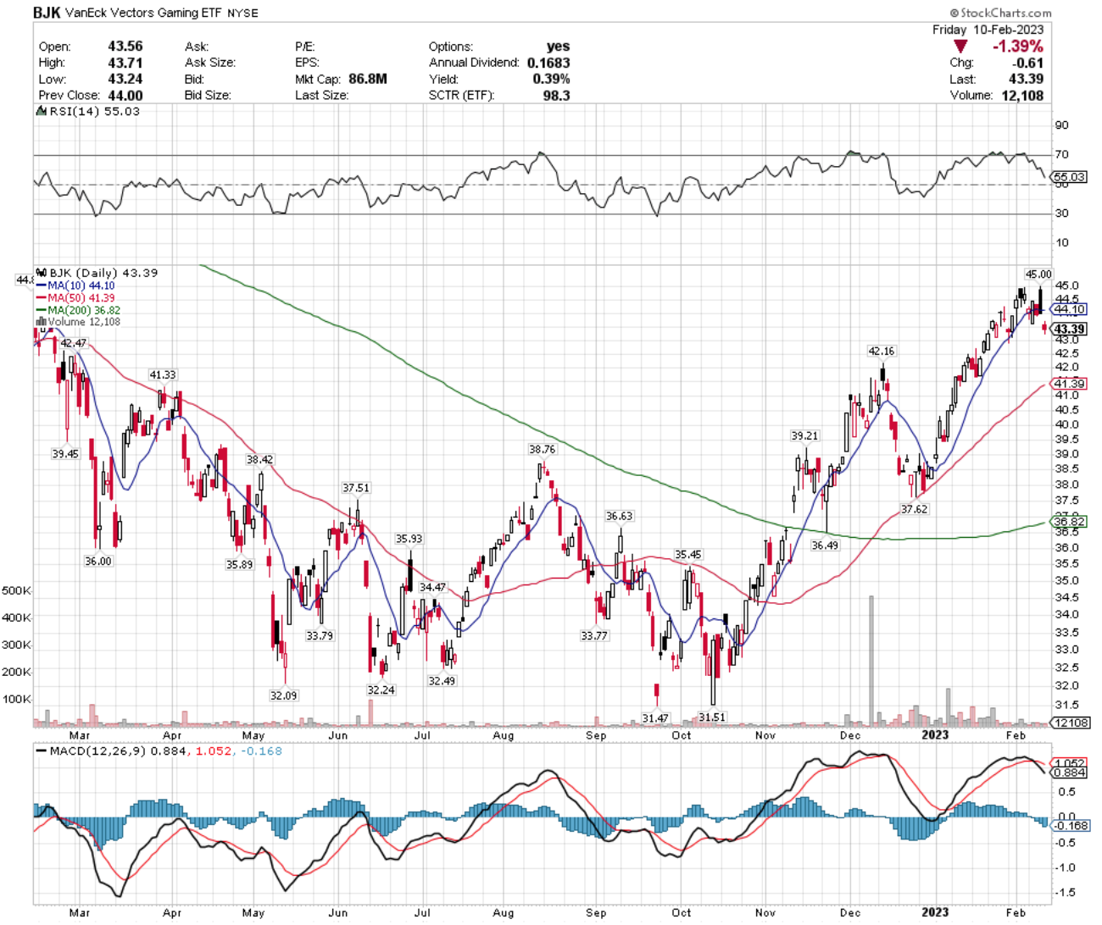
Task: Click the 38.76 August peak label
Action: pos(543,449)
